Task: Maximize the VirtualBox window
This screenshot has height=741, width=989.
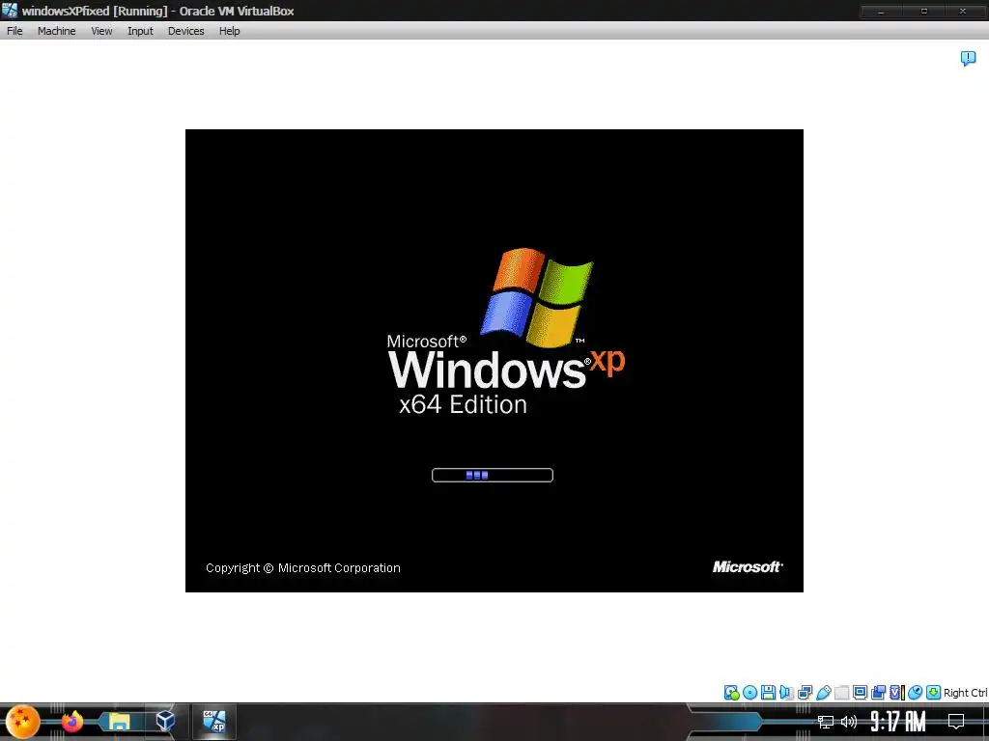Action: [923, 11]
